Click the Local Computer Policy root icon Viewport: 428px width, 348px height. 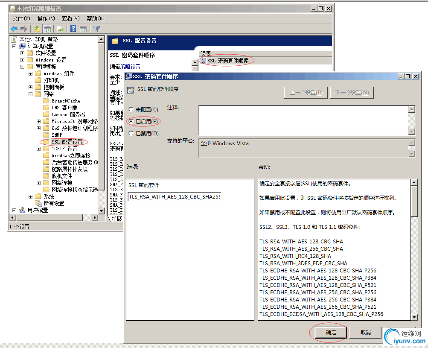coord(14,40)
